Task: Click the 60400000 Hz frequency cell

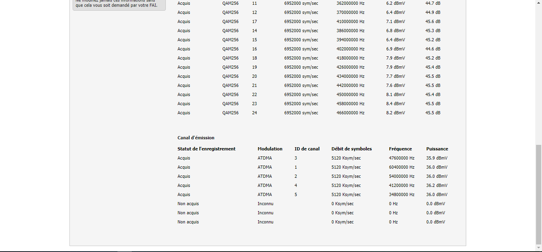Action: tap(402, 167)
